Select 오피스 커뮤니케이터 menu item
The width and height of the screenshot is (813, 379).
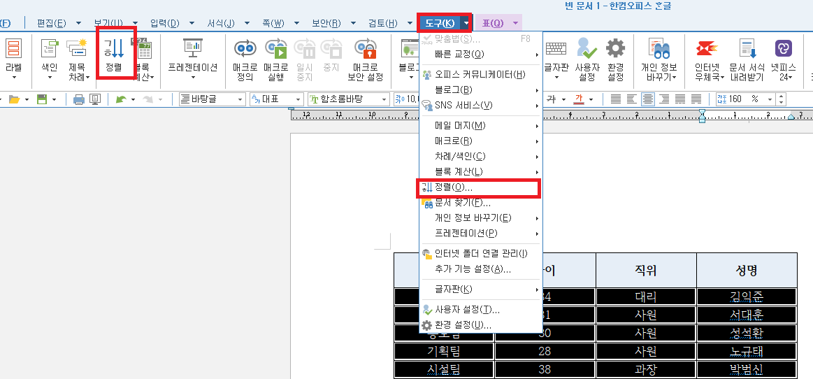point(480,75)
